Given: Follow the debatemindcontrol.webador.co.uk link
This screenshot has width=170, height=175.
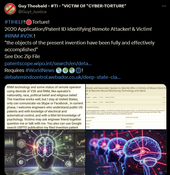Looking at the screenshot, I should [x=63, y=77].
